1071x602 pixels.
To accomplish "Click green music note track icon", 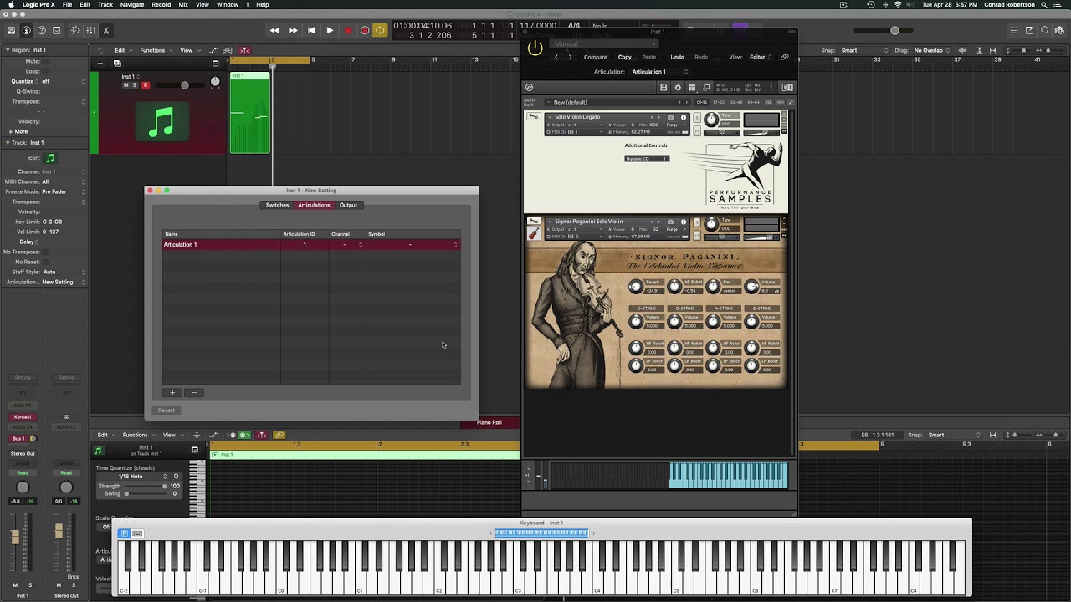I will point(161,123).
